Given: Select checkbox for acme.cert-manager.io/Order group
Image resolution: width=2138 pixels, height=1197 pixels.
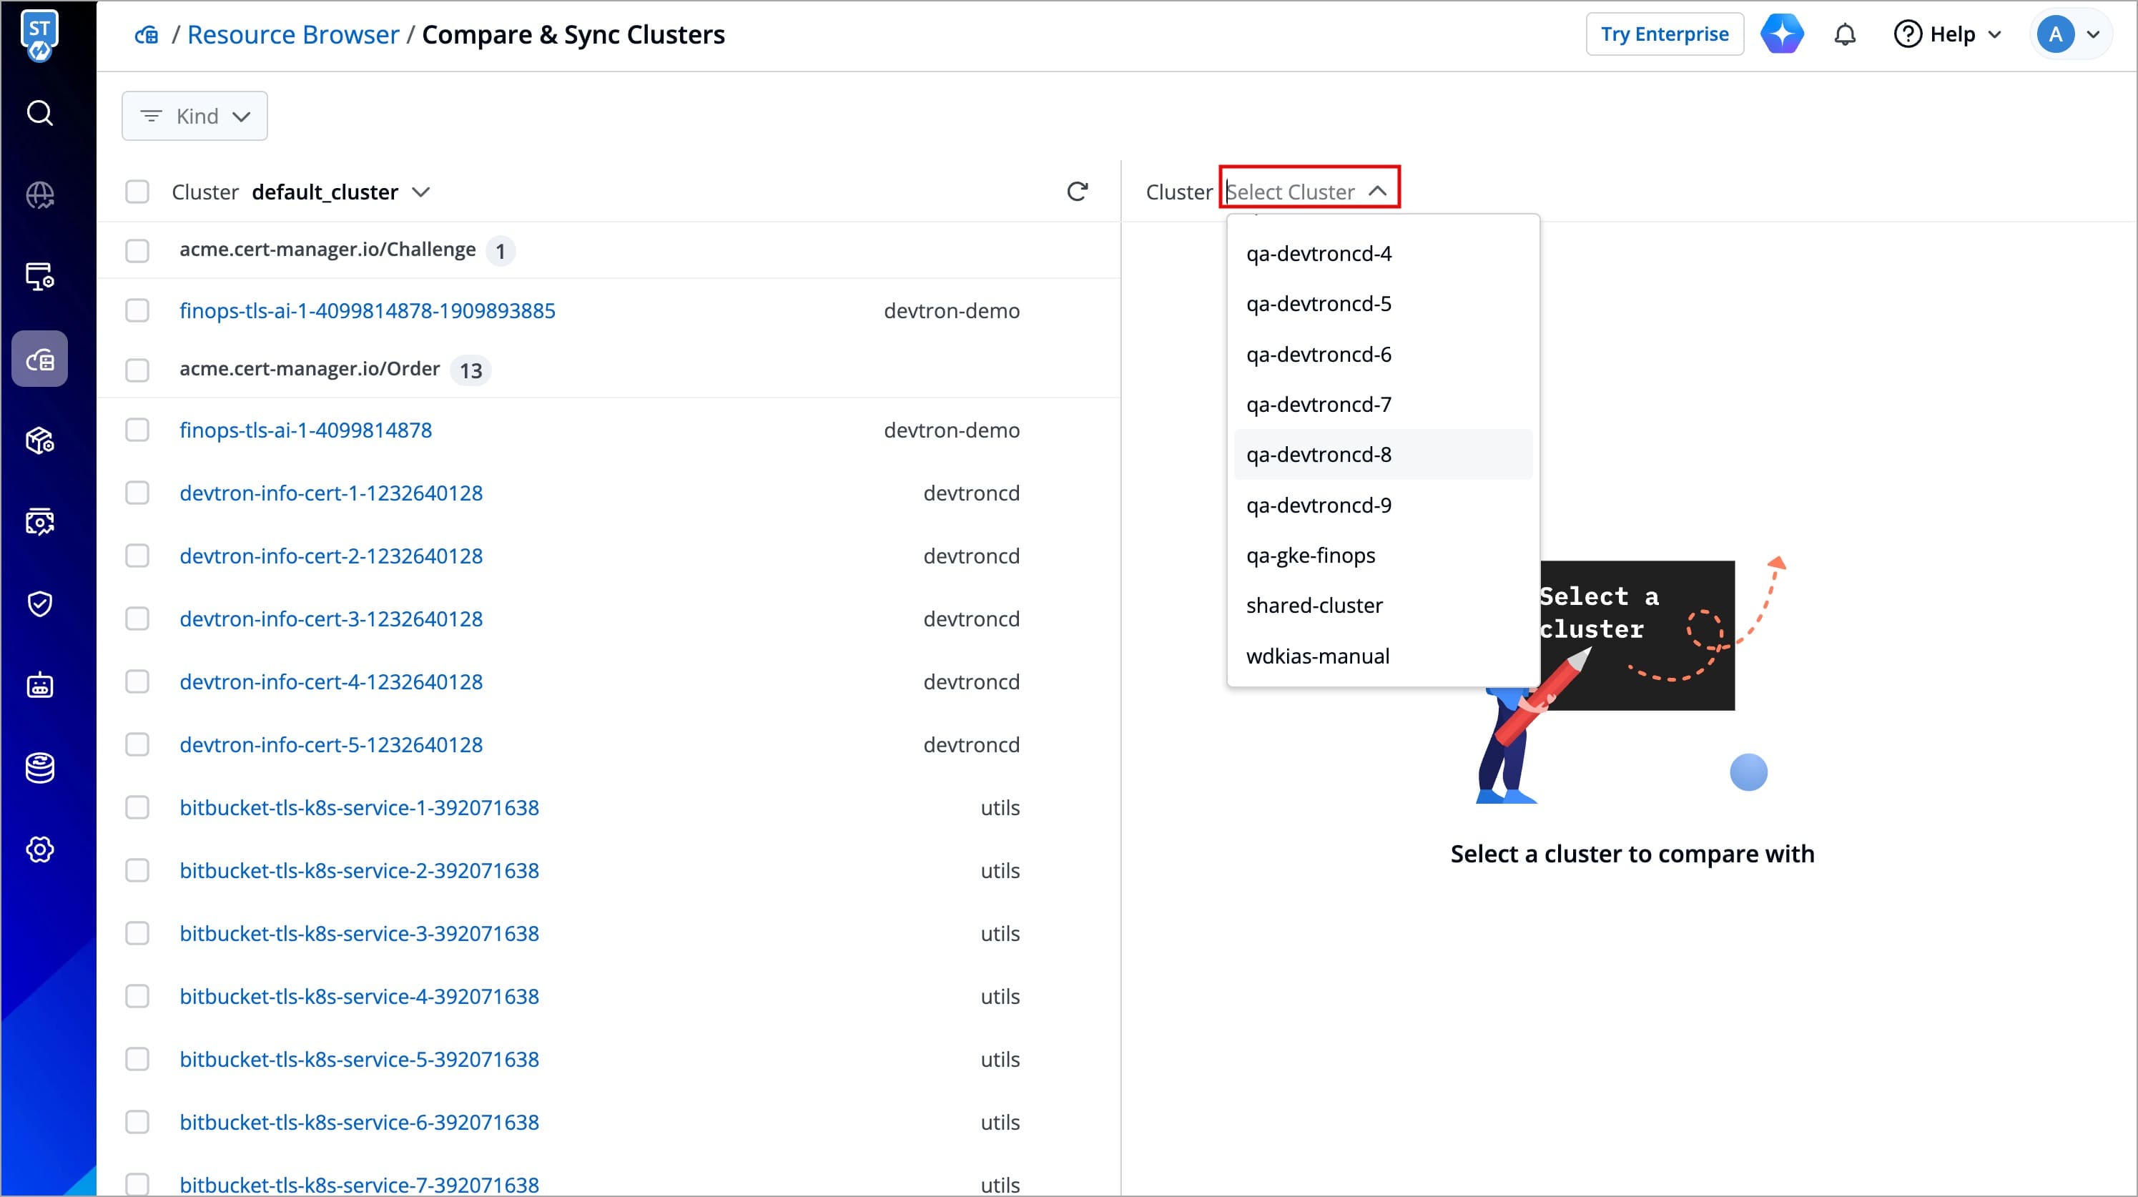Looking at the screenshot, I should 137,370.
